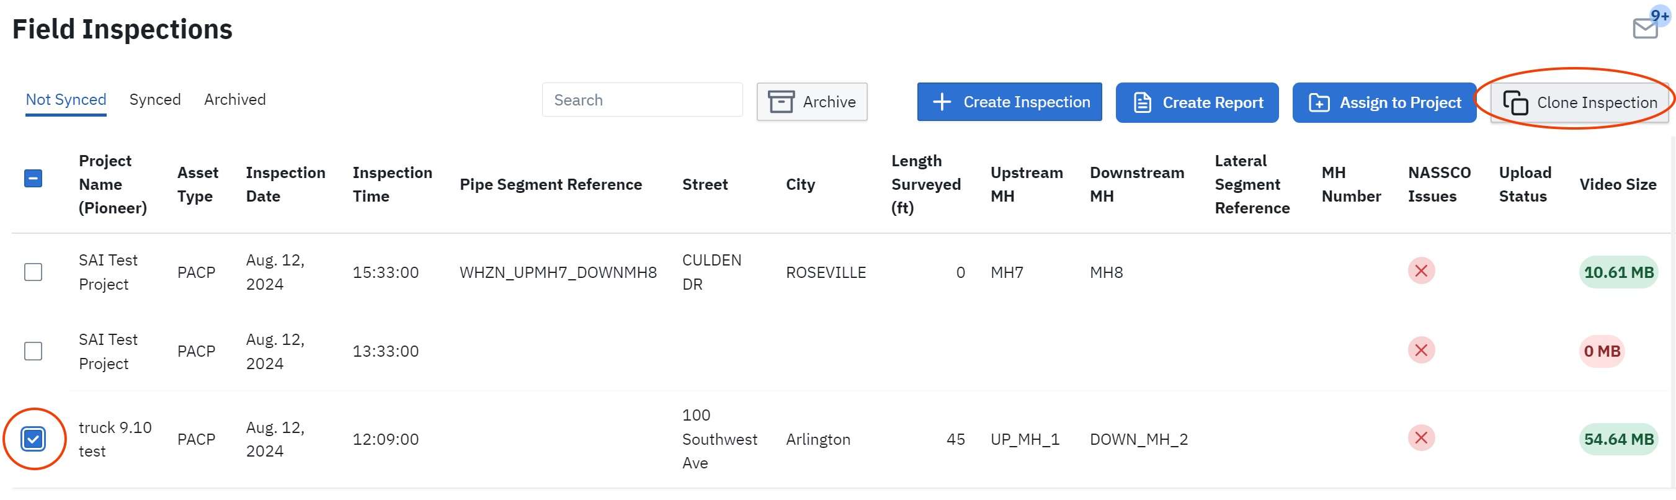The image size is (1676, 500).
Task: Click the NASSCO issues red X for MH7 row
Action: [1421, 271]
